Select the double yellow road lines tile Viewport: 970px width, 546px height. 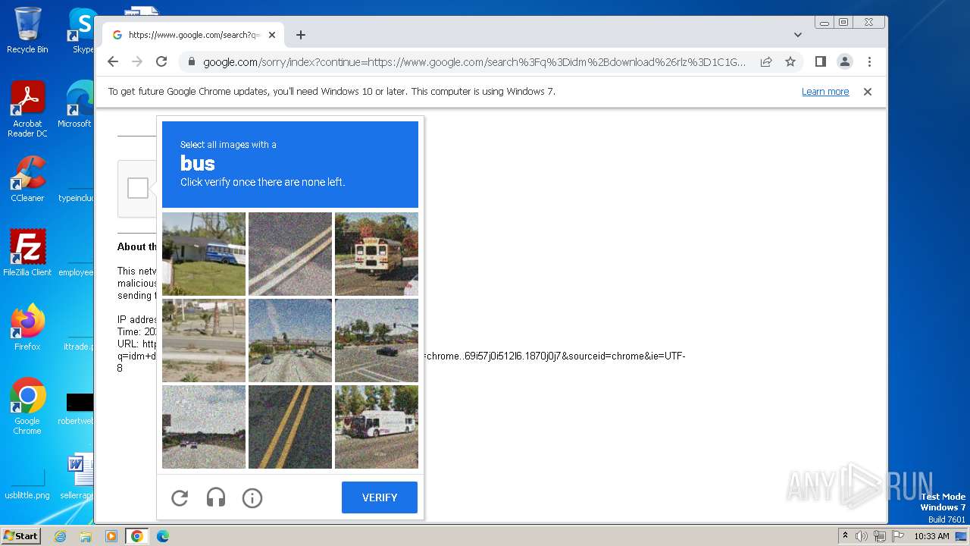(290, 427)
